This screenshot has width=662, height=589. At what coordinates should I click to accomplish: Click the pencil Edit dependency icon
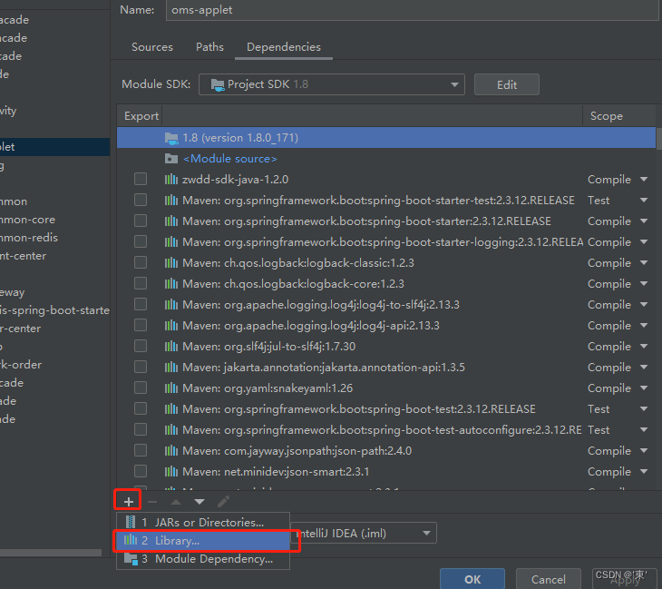click(223, 502)
